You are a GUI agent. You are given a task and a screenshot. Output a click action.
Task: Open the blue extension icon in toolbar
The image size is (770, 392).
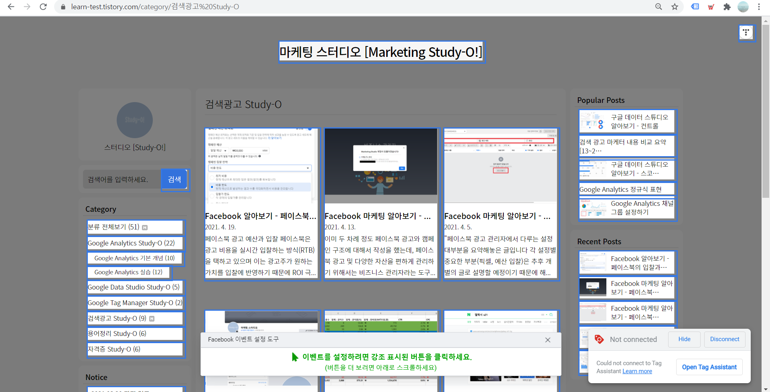(x=695, y=7)
